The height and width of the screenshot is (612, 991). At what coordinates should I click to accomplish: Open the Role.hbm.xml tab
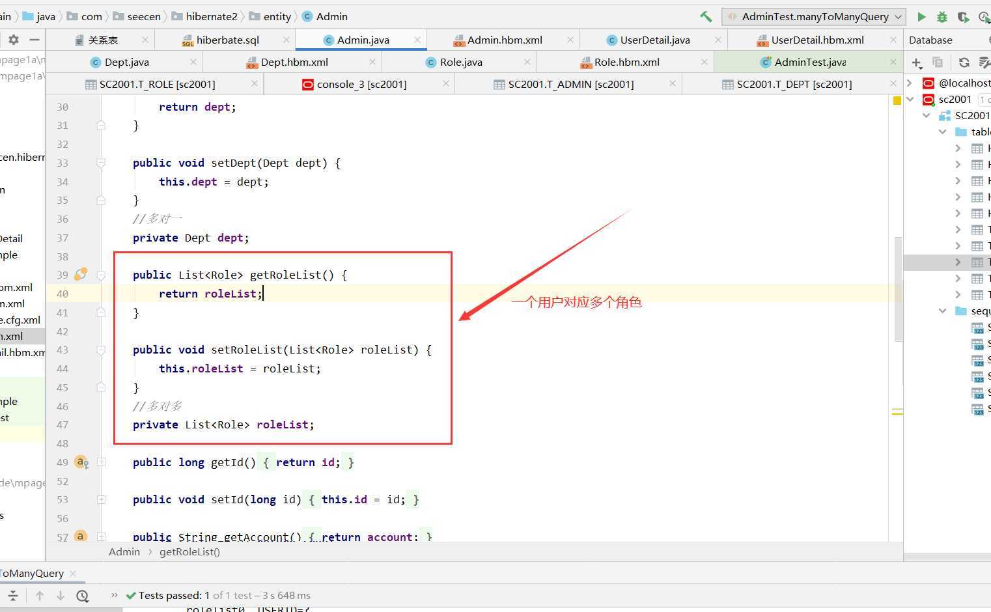626,62
